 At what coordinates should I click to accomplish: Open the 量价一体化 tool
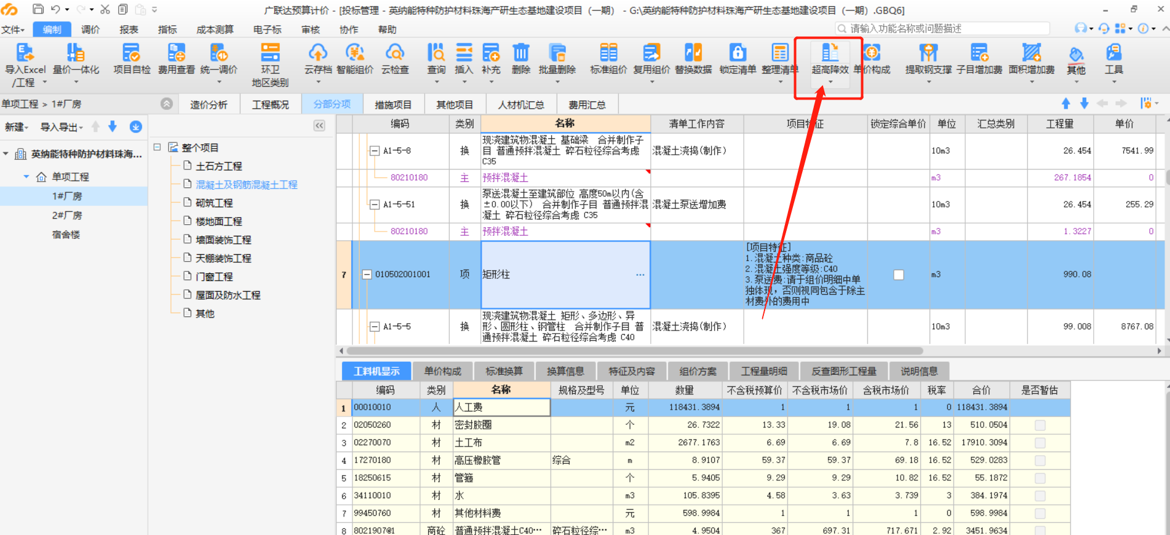(76, 61)
